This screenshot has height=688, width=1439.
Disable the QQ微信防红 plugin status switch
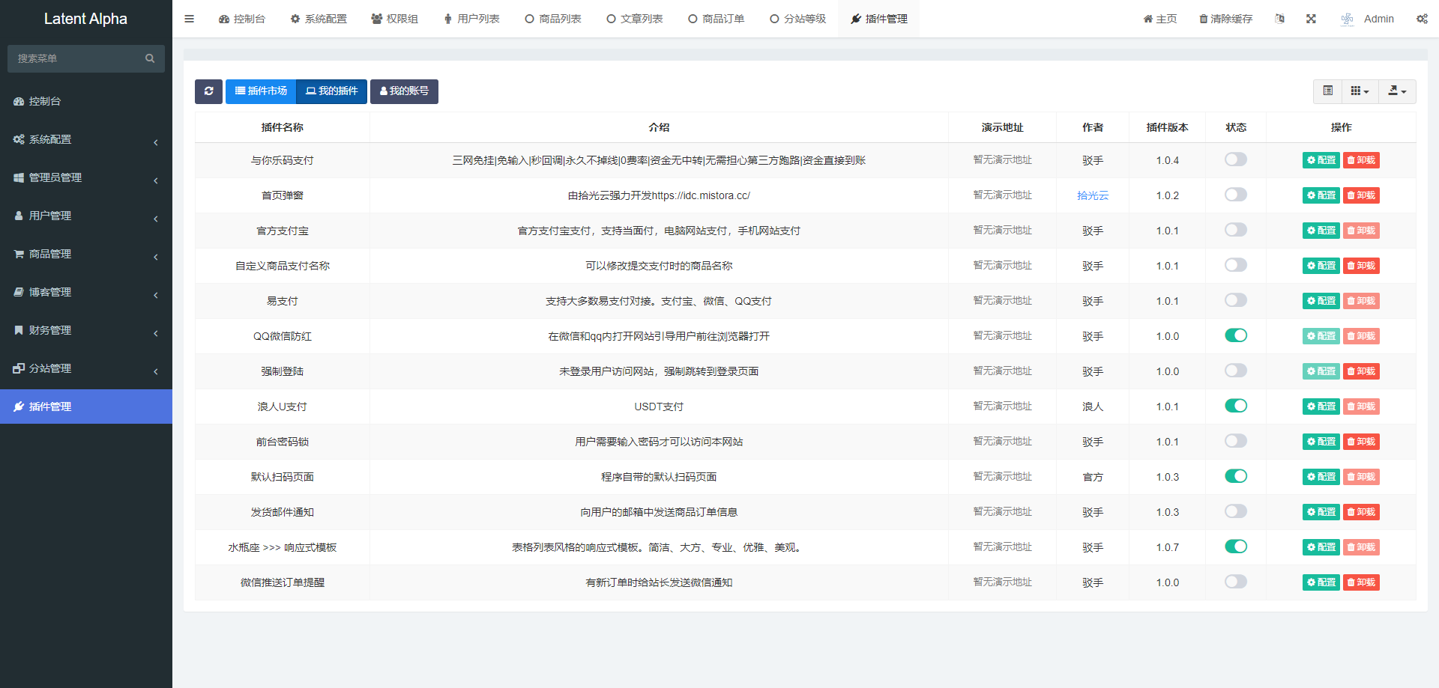click(x=1235, y=335)
